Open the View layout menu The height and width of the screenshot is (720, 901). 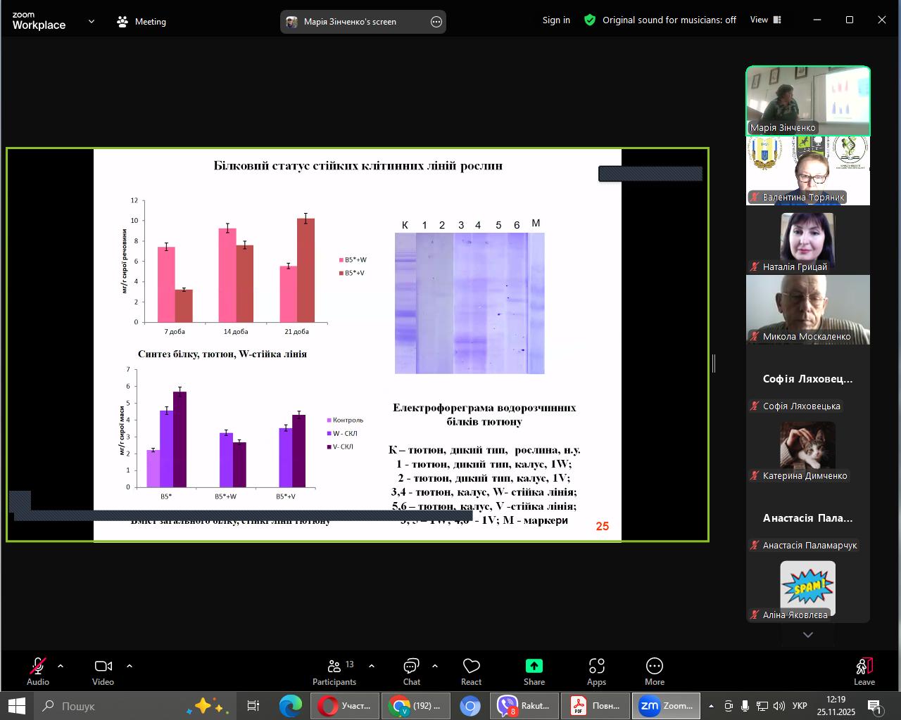click(765, 20)
